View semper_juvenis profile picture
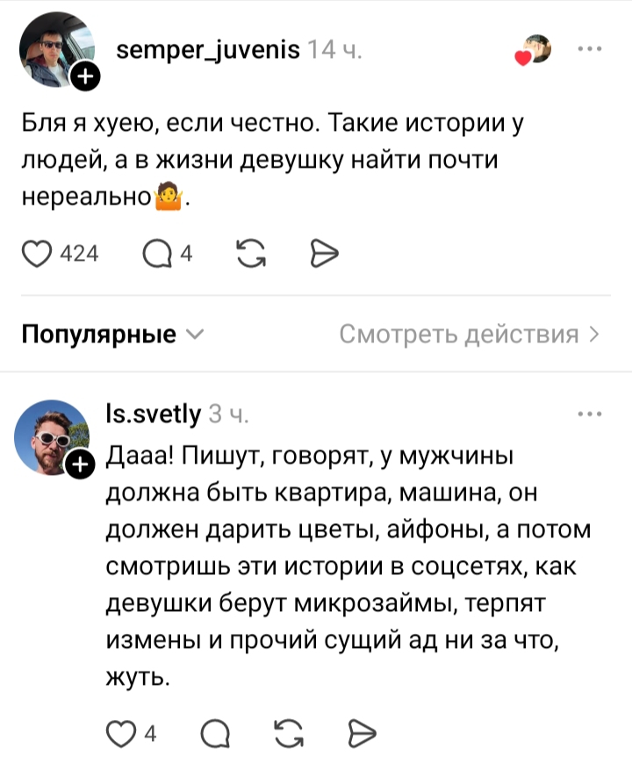This screenshot has width=632, height=770. (x=57, y=49)
